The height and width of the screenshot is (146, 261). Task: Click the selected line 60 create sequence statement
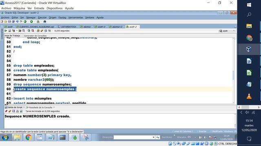[x=45, y=89]
